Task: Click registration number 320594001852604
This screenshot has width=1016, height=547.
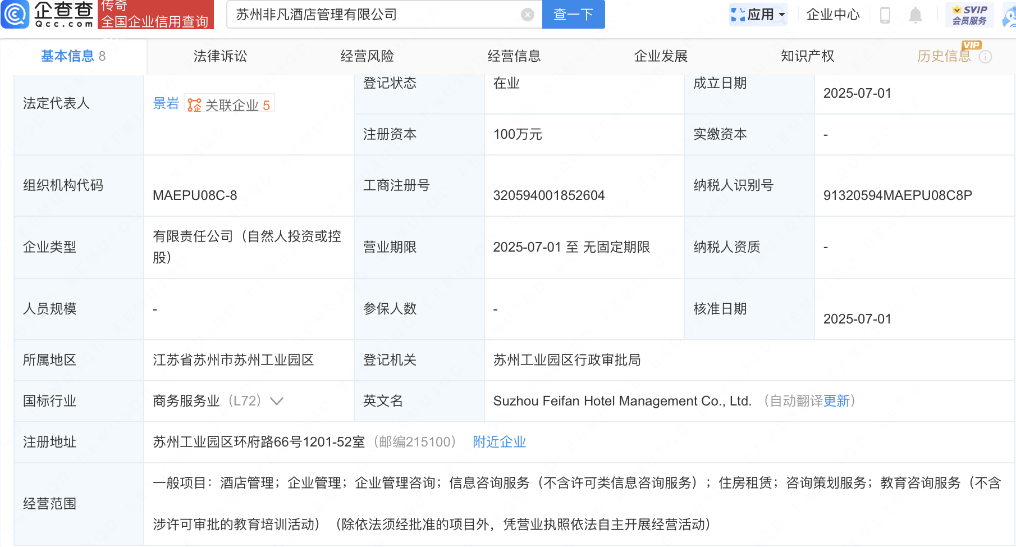Action: click(x=549, y=195)
